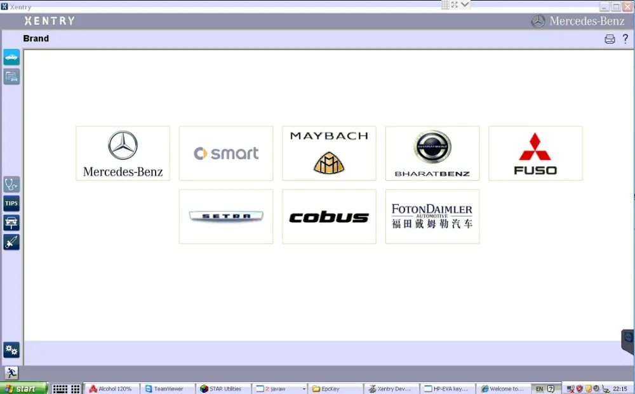The image size is (635, 394).
Task: Select the Foton Daimler Automotive tile
Action: 432,216
